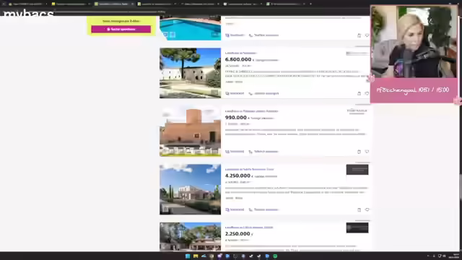462x260 pixels.
Task: Click agency logo on 2.250.000 € listing
Action: 357,227
